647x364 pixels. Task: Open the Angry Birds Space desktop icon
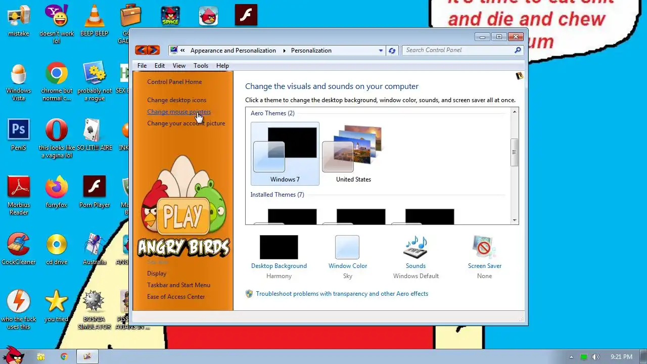(x=170, y=16)
